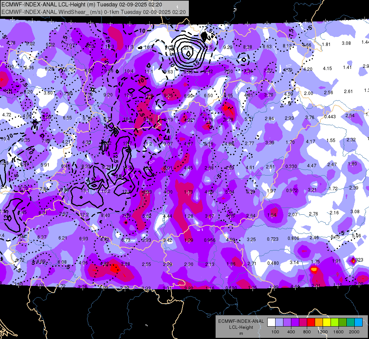
Task: Click the '2.61' wind shear value
Action: (348, 91)
